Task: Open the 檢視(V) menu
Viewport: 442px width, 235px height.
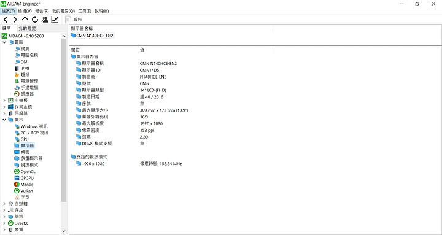Action: (x=25, y=11)
